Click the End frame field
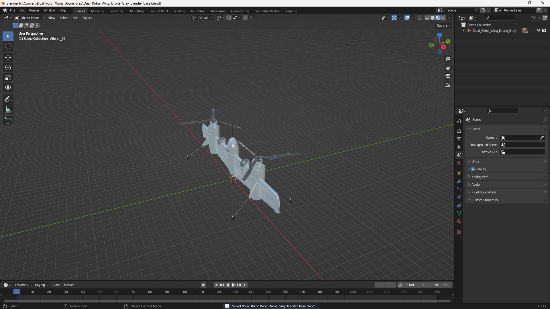This screenshot has width=550, height=309. (x=440, y=285)
